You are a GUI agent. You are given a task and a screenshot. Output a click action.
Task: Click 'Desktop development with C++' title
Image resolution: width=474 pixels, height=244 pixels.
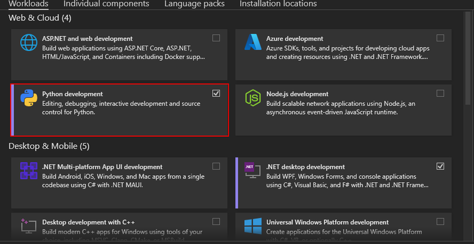click(88, 223)
